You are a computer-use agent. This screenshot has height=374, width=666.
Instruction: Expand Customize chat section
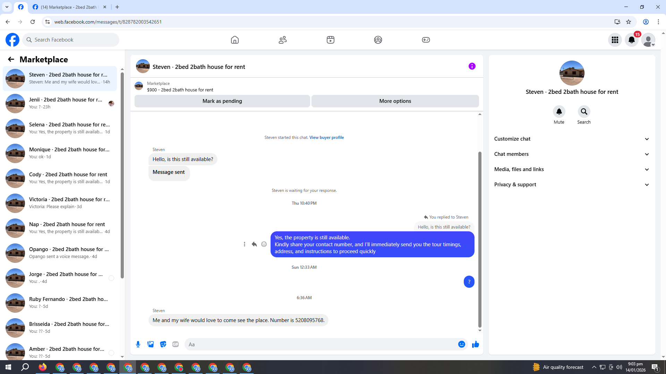click(572, 139)
